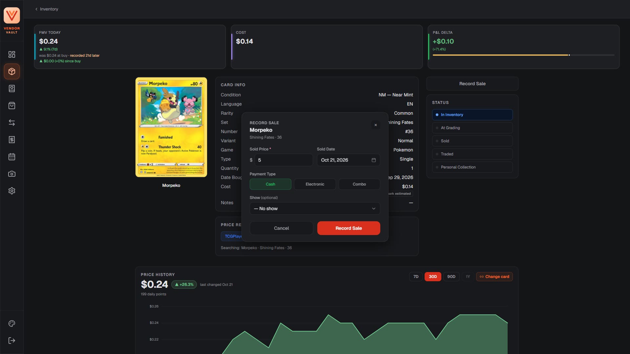The width and height of the screenshot is (630, 354).
Task: Open the inventory box icon in sidebar
Action: tap(12, 71)
